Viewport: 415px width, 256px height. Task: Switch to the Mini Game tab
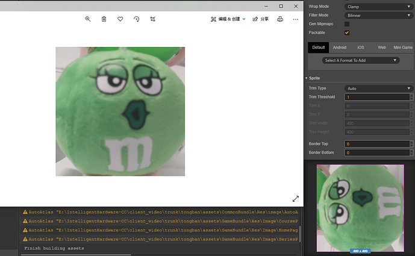pyautogui.click(x=403, y=48)
